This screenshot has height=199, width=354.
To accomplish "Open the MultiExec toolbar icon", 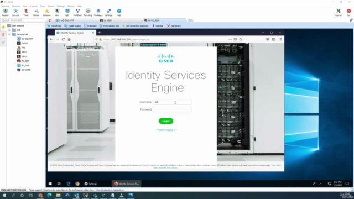I will pyautogui.click(x=77, y=12).
